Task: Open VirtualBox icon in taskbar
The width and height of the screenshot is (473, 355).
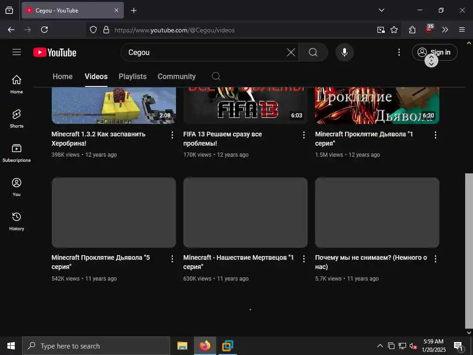Action: [227, 346]
